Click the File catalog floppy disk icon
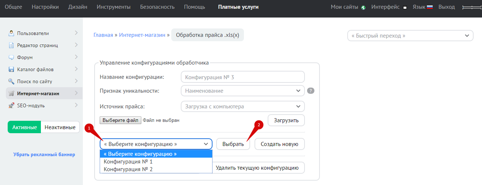Image resolution: width=482 pixels, height=185 pixels. point(11,69)
